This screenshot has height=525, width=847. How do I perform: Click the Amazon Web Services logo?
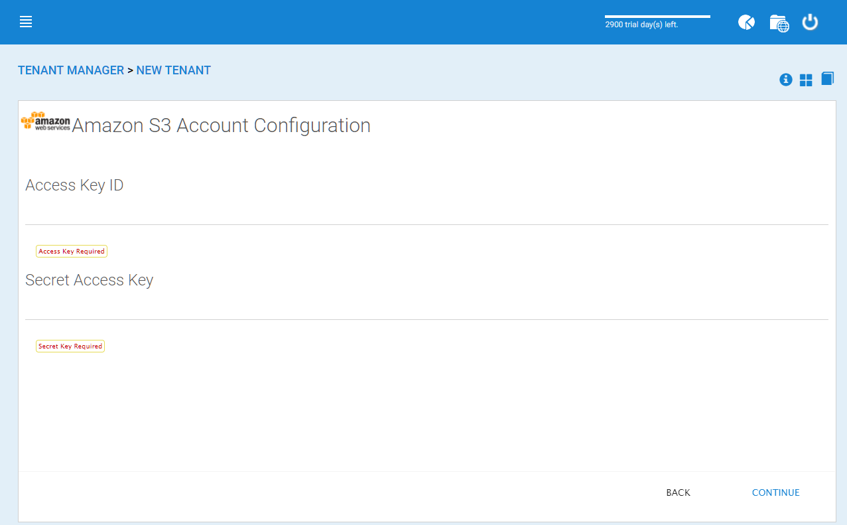pos(45,121)
